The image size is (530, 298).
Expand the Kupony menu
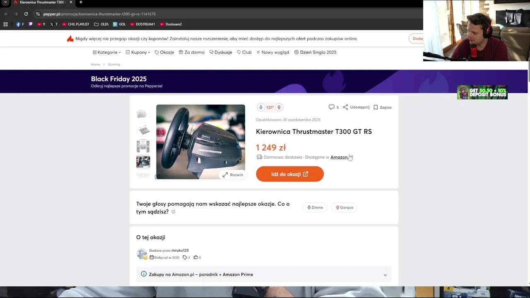point(138,53)
